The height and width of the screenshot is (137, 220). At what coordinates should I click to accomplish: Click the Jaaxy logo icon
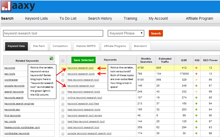[x=6, y=6]
